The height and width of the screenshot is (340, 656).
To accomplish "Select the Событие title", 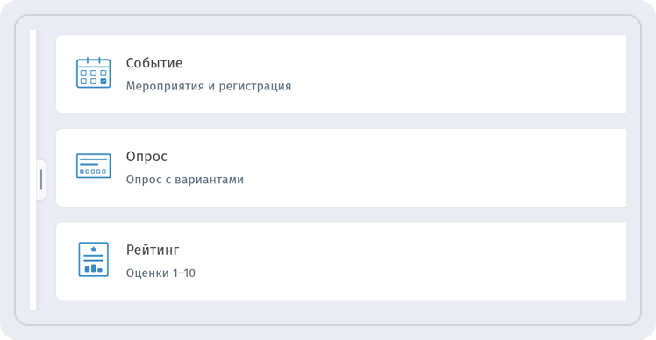I will [154, 63].
